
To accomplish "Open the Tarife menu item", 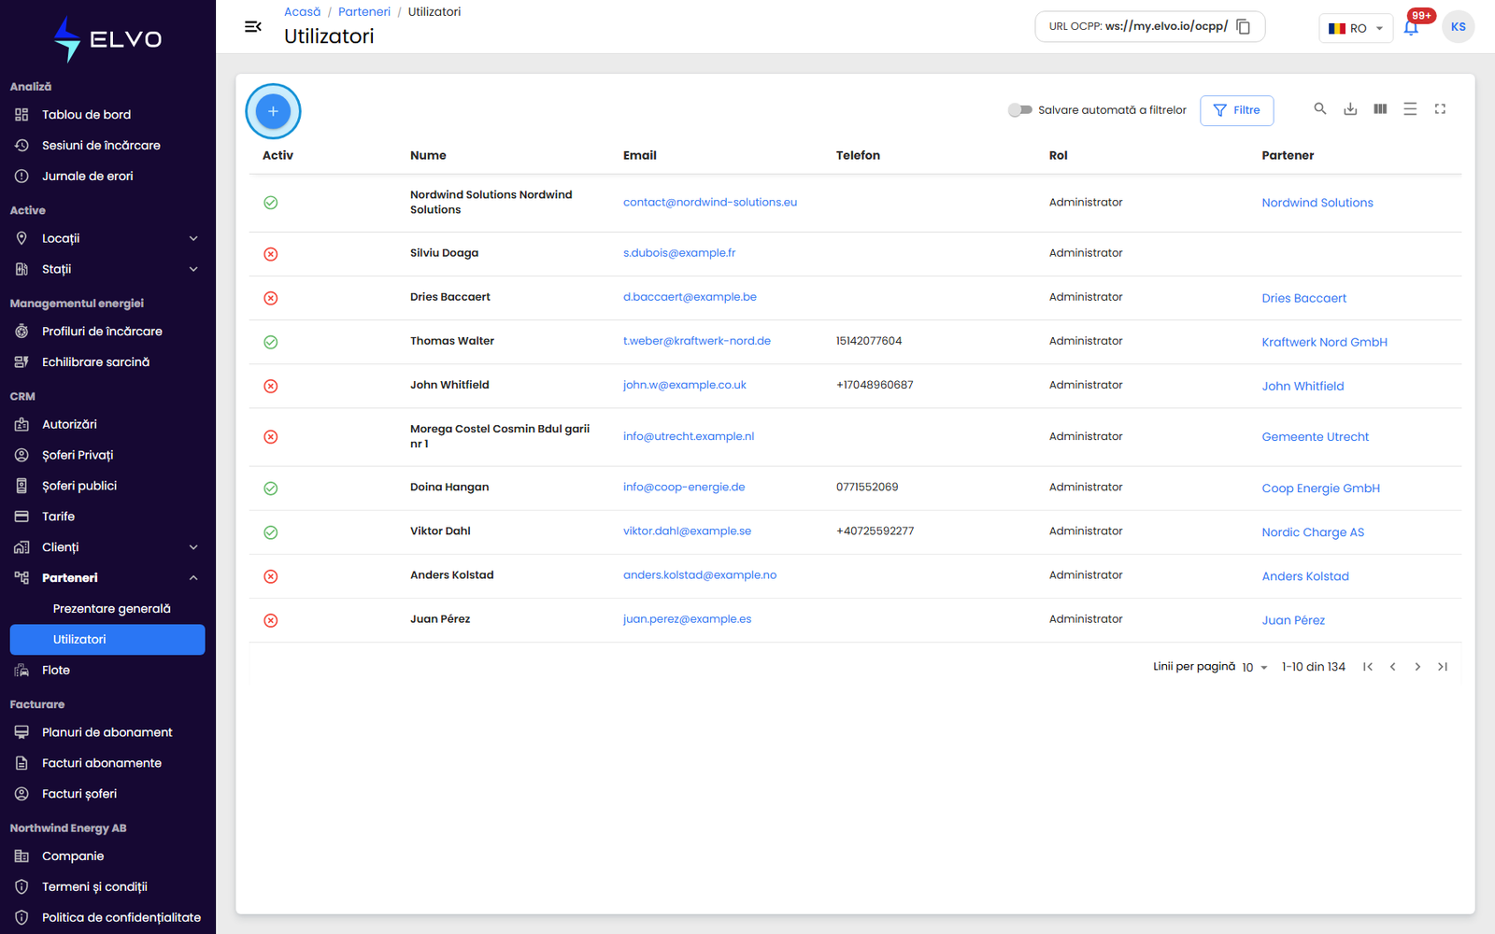I will coord(58,517).
